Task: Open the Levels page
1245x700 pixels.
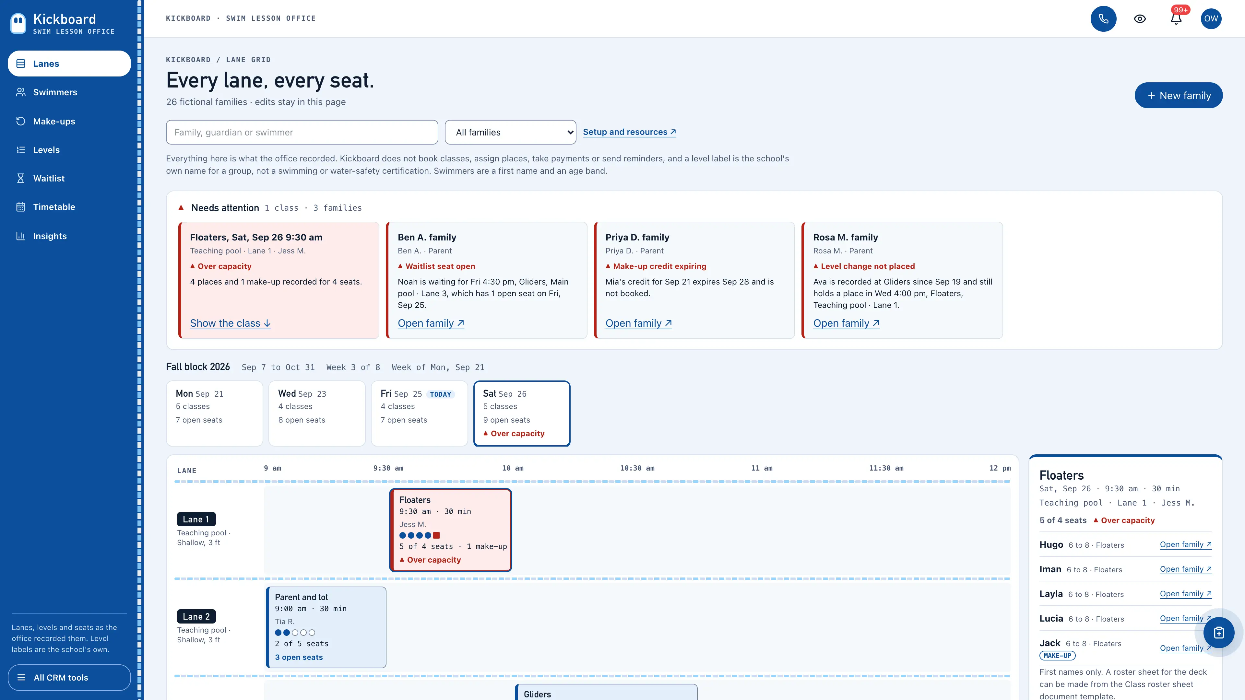Action: click(69, 150)
